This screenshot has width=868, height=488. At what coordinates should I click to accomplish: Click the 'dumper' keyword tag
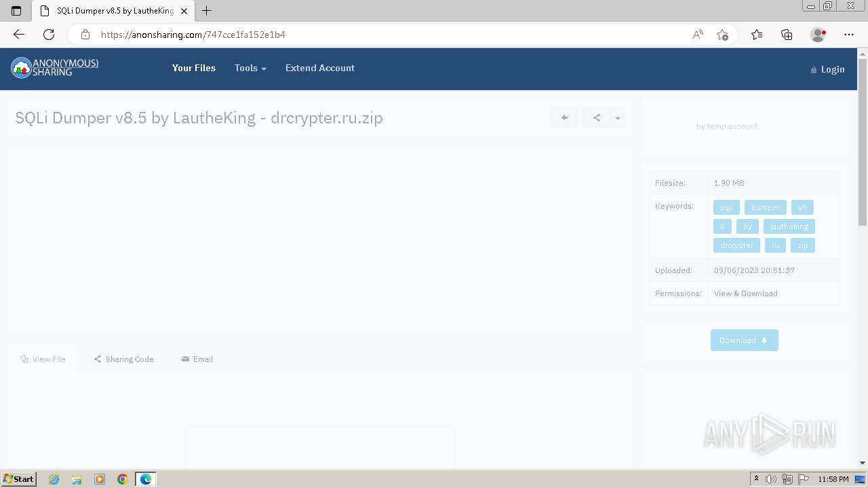tap(766, 207)
